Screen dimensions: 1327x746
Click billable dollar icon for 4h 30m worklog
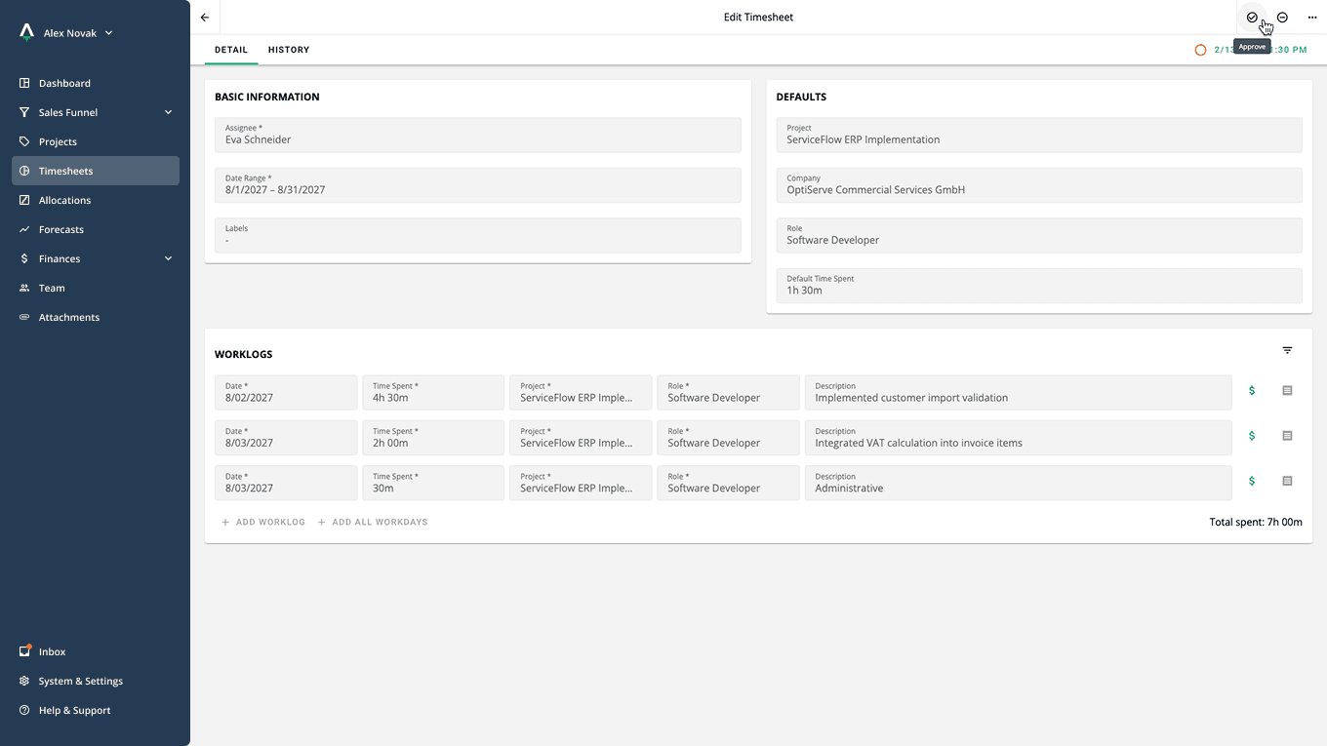(1252, 391)
